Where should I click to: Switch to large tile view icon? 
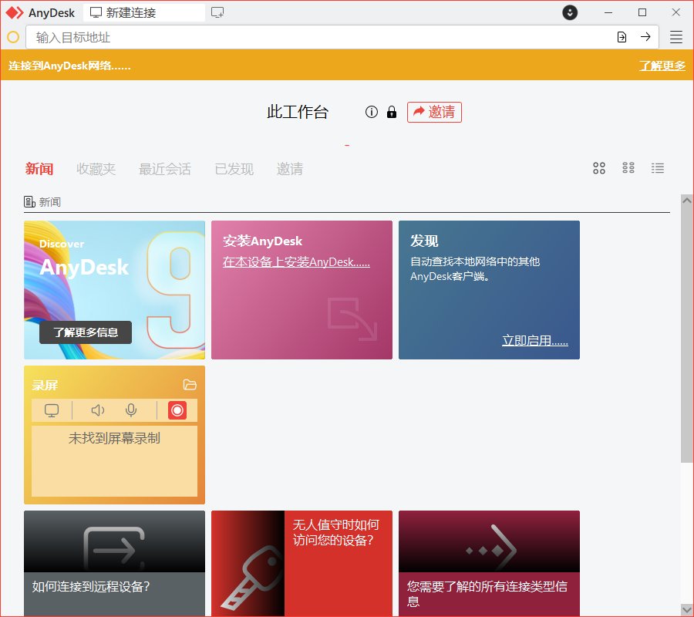coord(599,168)
